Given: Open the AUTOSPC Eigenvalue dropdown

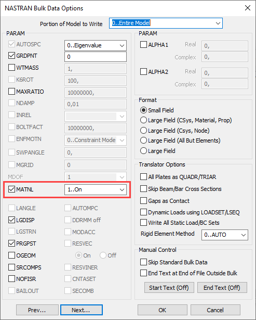Looking at the screenshot, I should [96, 45].
